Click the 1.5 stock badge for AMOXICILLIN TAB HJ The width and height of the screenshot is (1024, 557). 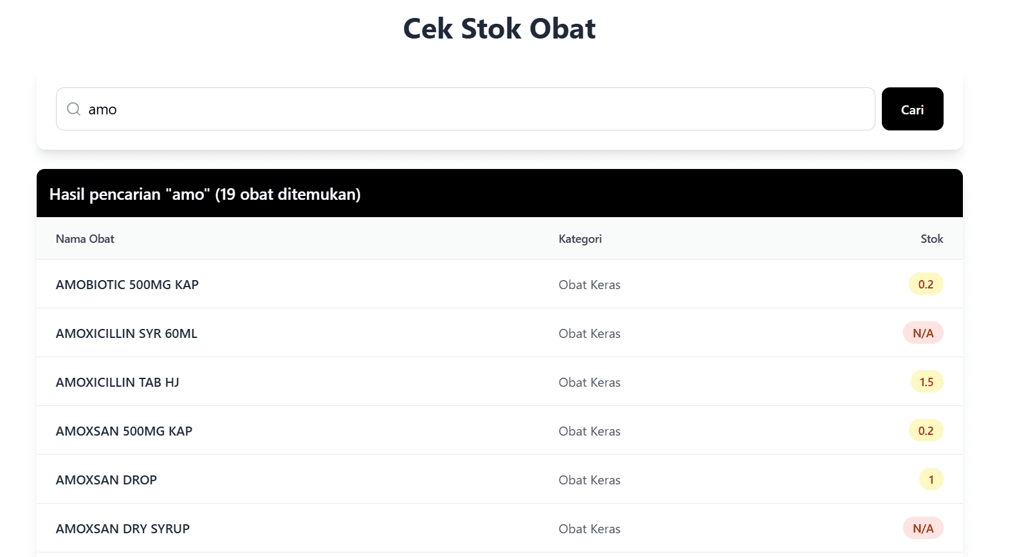(927, 382)
